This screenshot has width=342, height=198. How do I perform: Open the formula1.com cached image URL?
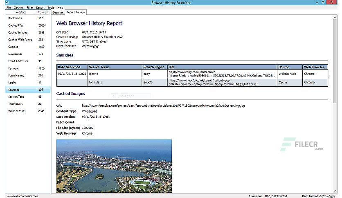[x=163, y=106]
